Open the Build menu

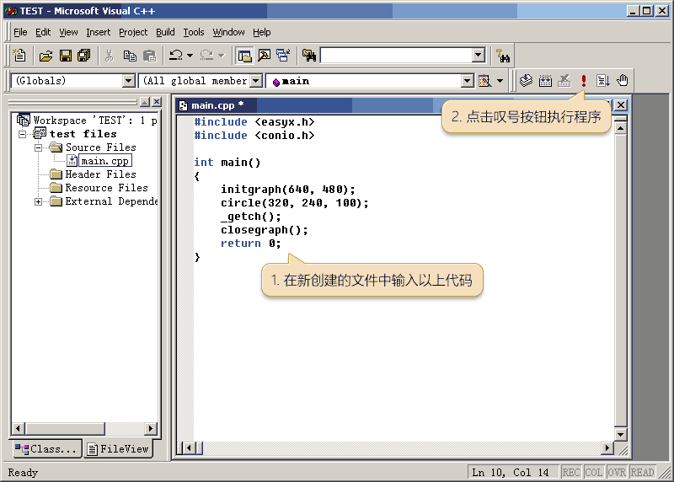(x=165, y=32)
